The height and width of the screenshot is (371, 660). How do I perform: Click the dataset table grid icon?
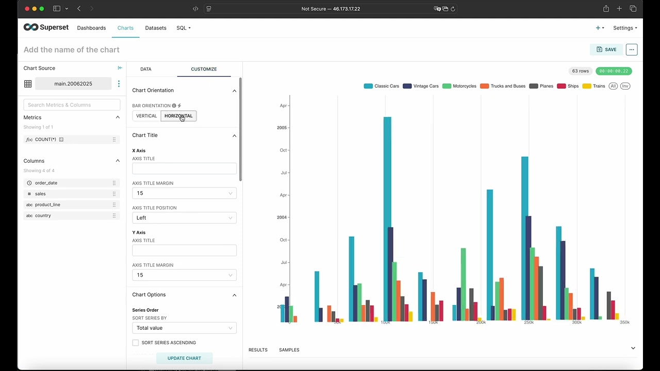tap(28, 83)
